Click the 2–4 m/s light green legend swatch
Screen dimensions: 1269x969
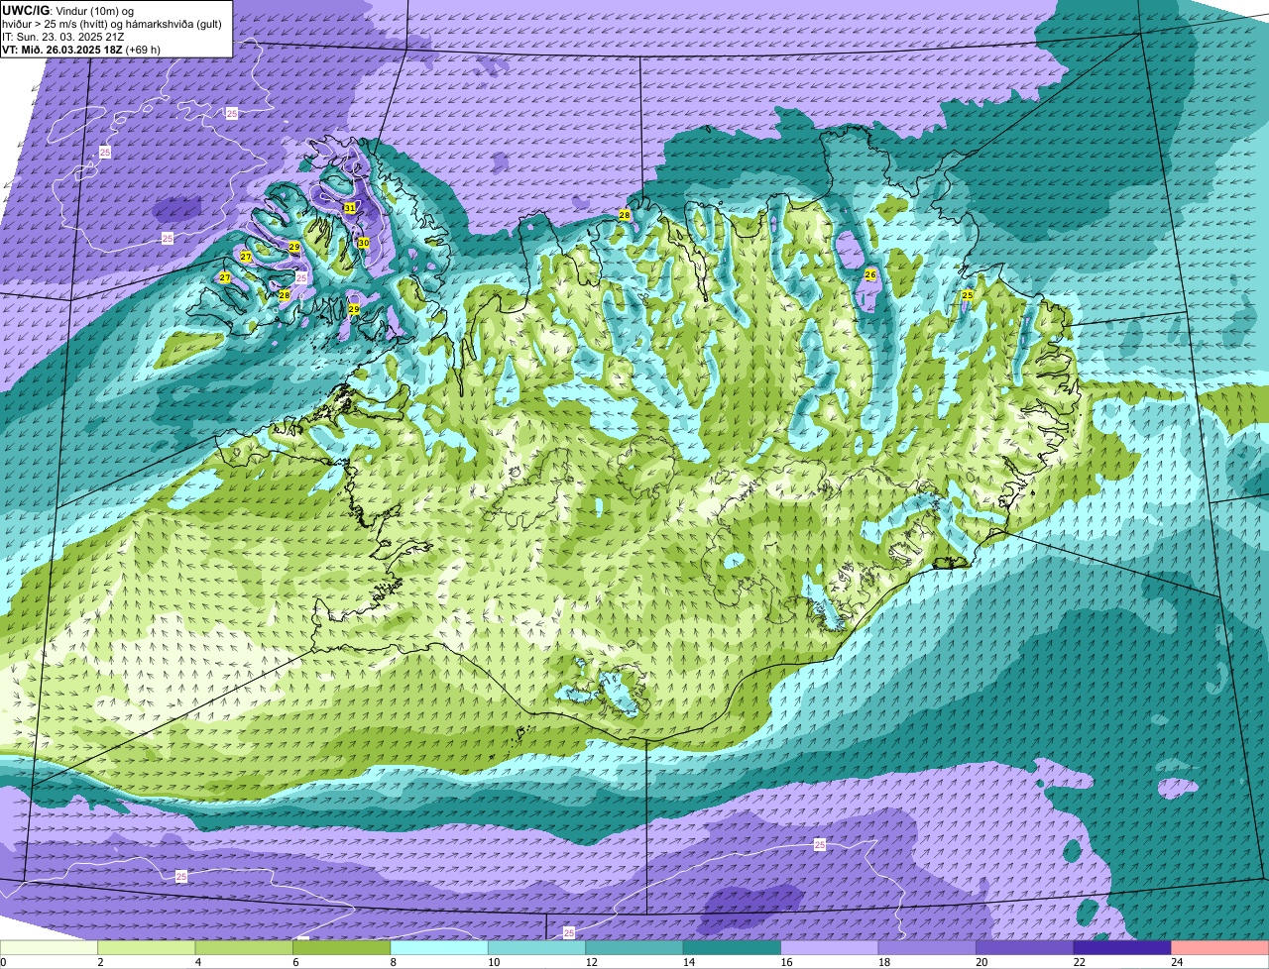tap(148, 947)
